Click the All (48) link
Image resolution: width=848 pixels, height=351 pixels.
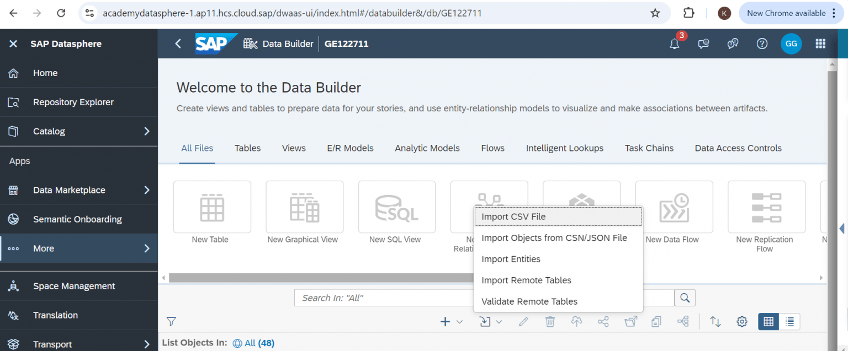click(x=259, y=342)
